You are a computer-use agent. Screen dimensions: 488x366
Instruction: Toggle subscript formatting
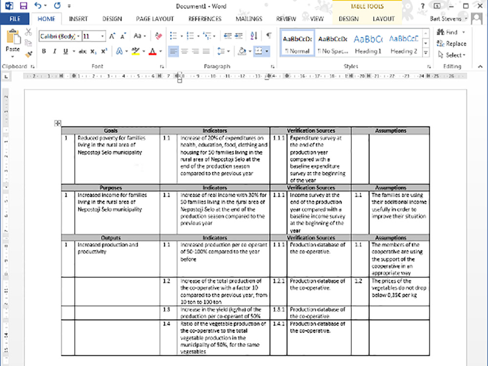tap(93, 51)
